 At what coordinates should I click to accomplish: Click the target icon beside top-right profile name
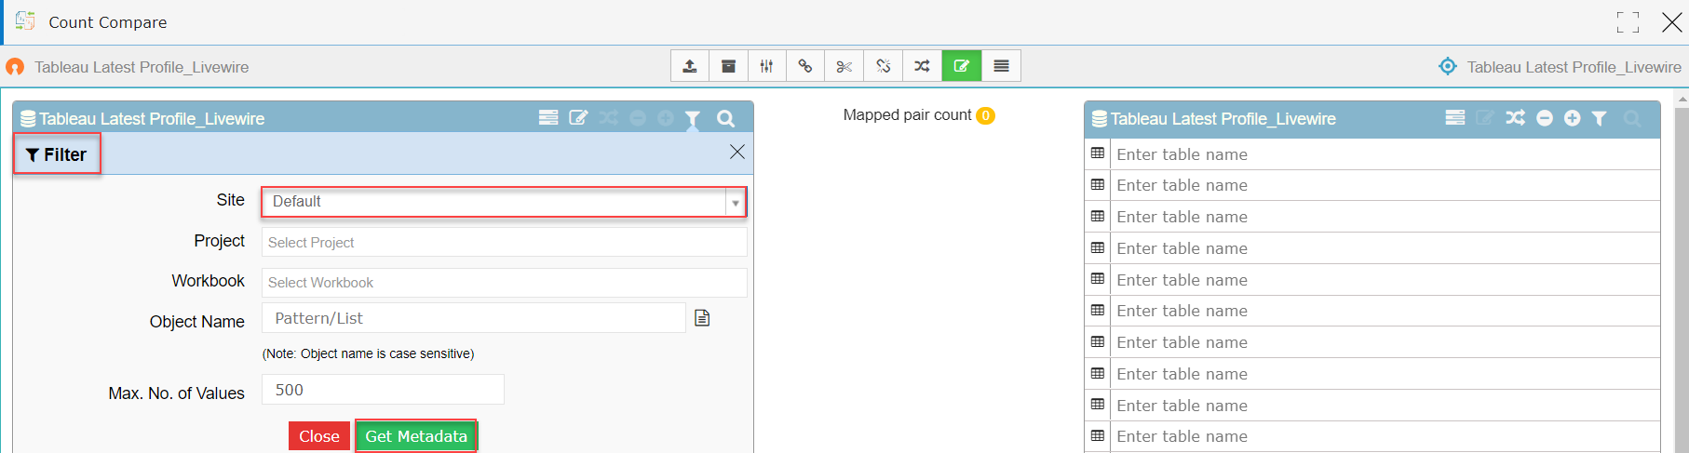pyautogui.click(x=1448, y=66)
